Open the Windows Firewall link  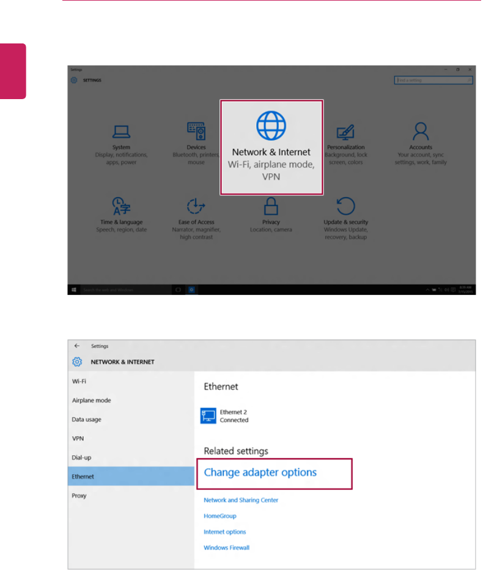[226, 548]
